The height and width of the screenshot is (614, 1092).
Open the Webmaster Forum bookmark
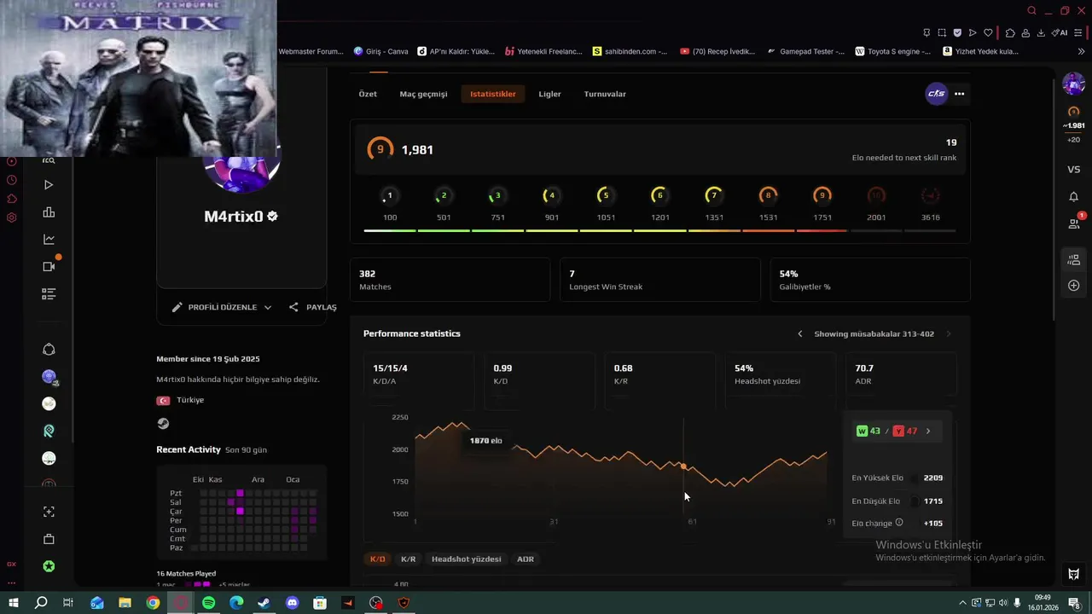click(311, 51)
